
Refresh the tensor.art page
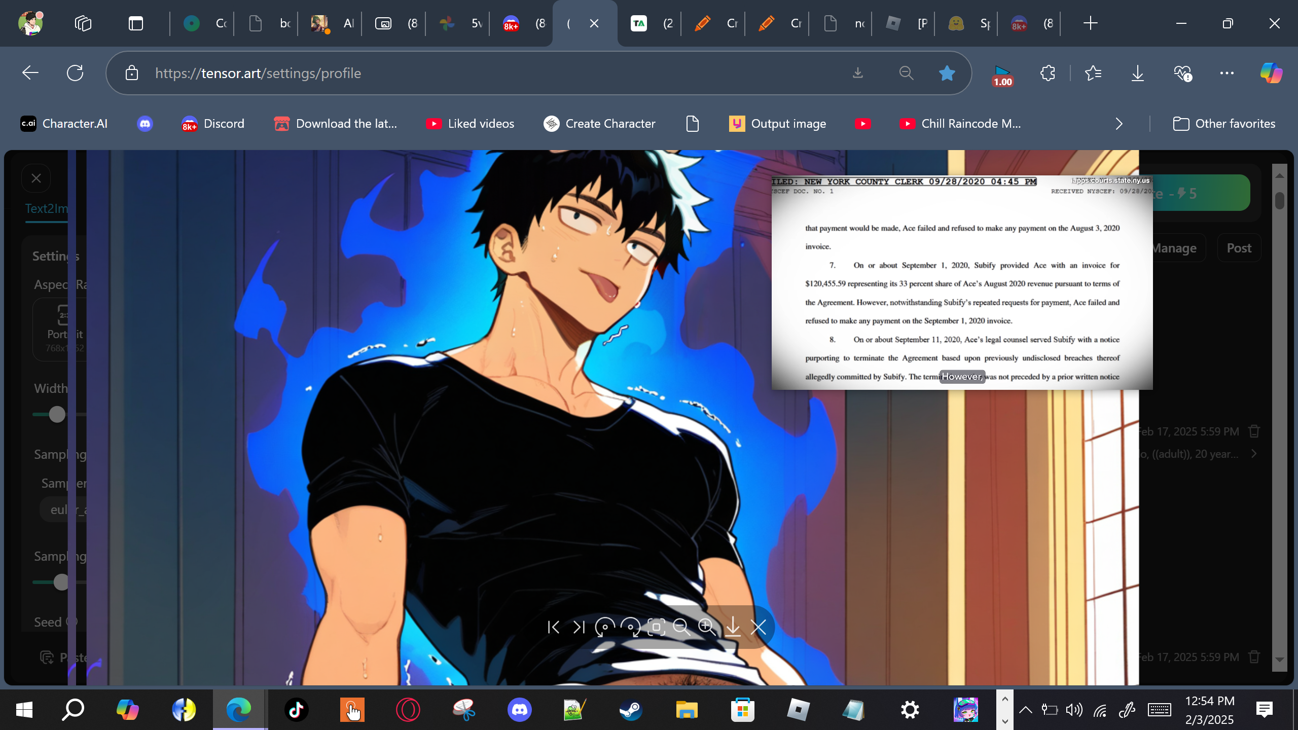click(x=75, y=73)
